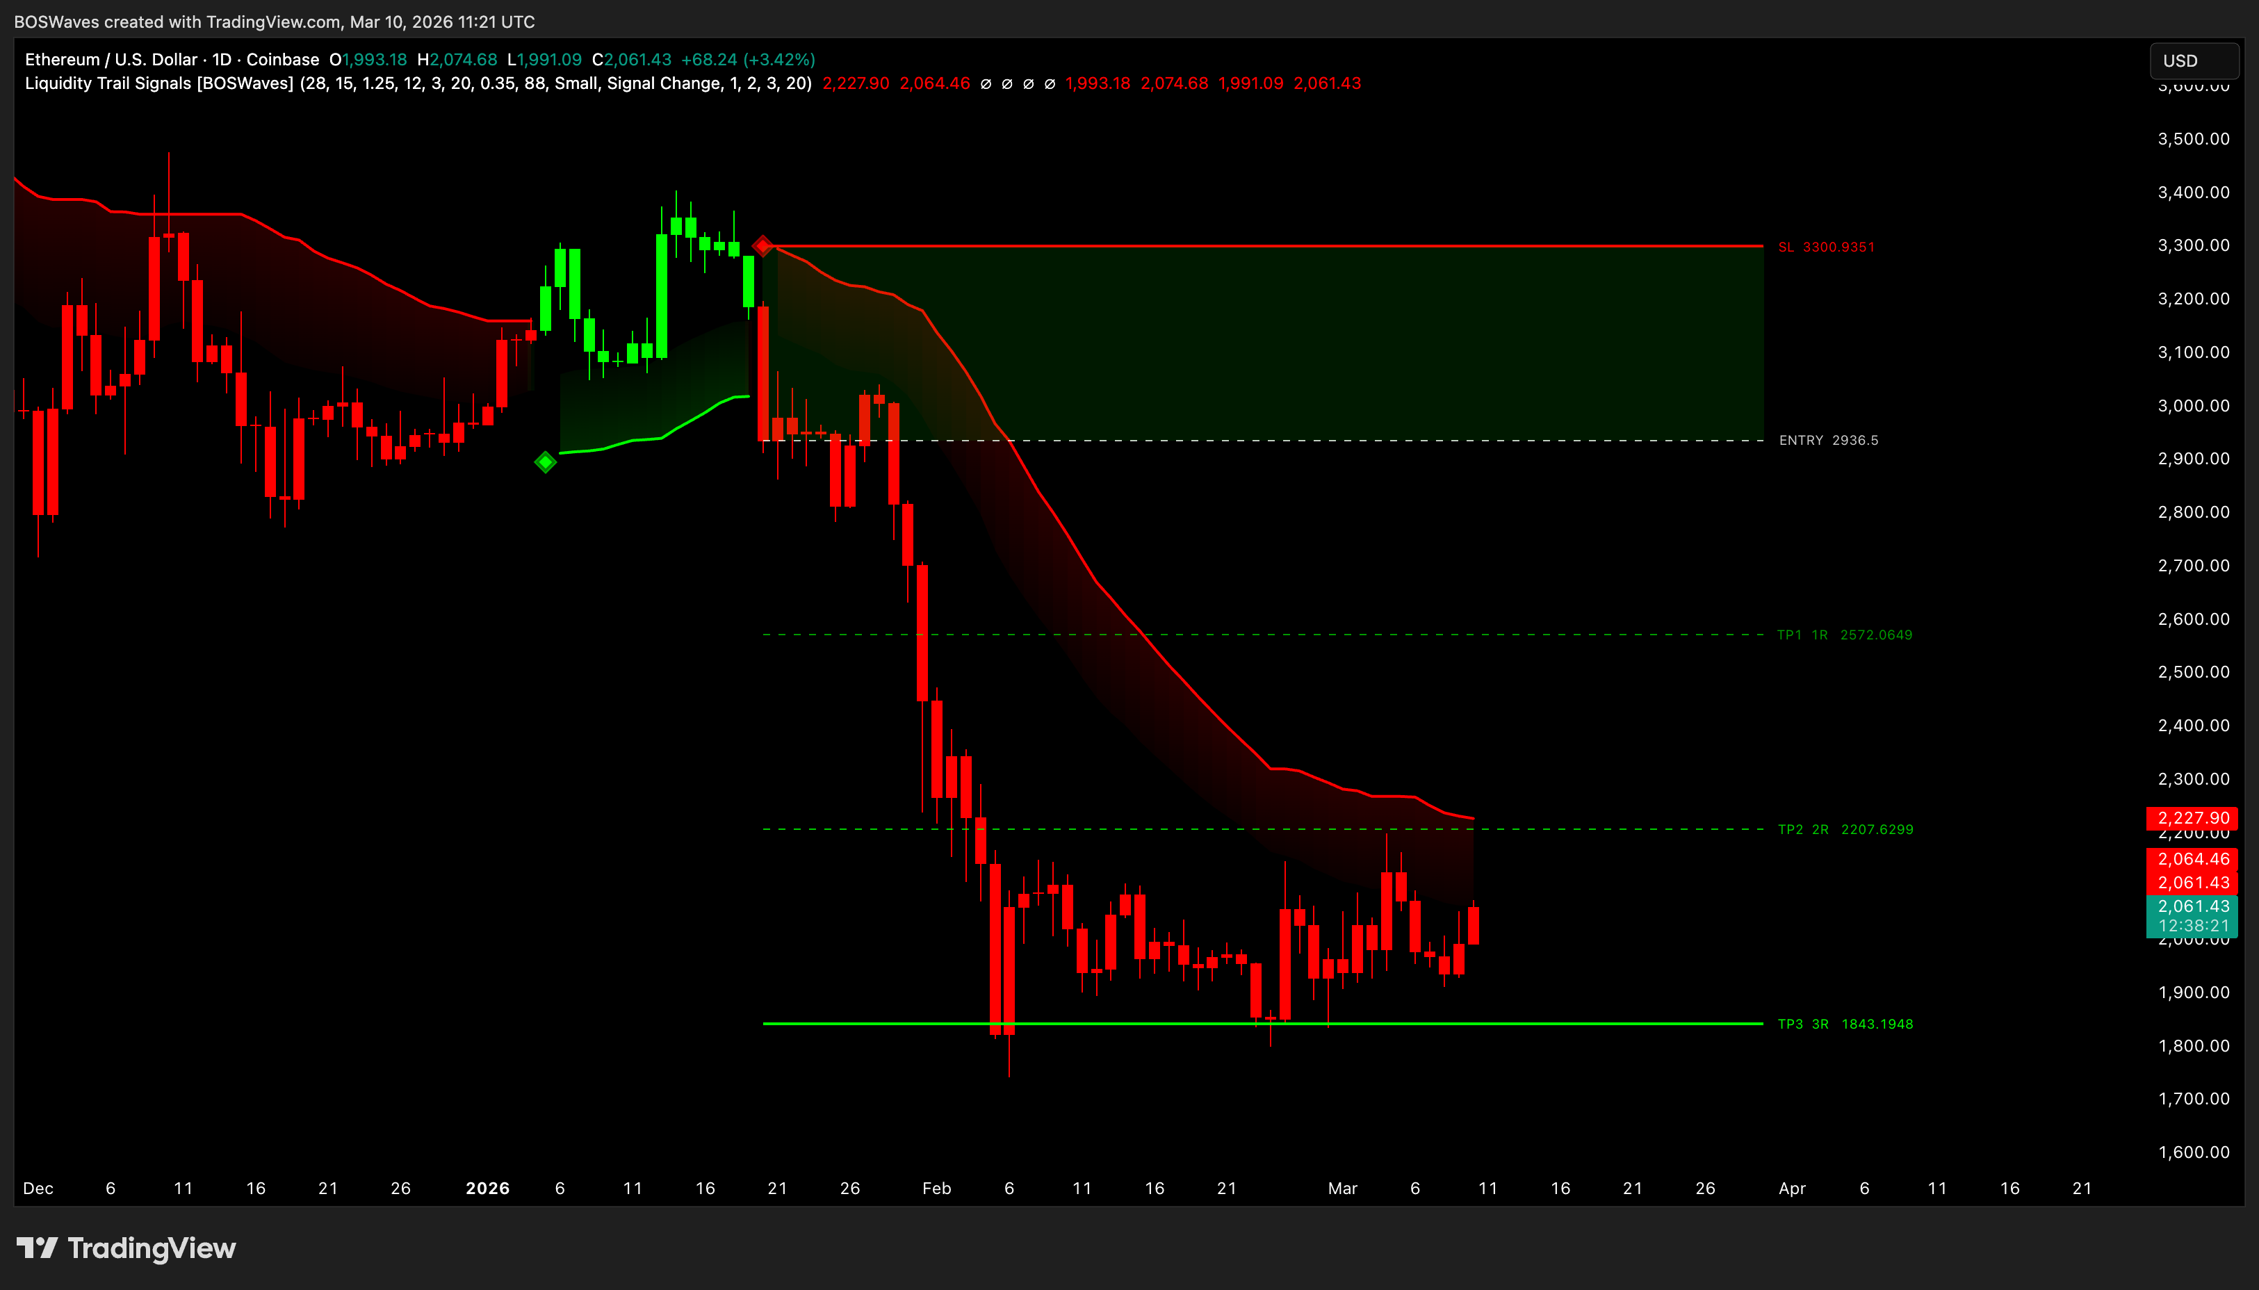Image resolution: width=2259 pixels, height=1290 pixels.
Task: Click the BOSWaves created with TradingView.com caption
Action: [x=275, y=22]
